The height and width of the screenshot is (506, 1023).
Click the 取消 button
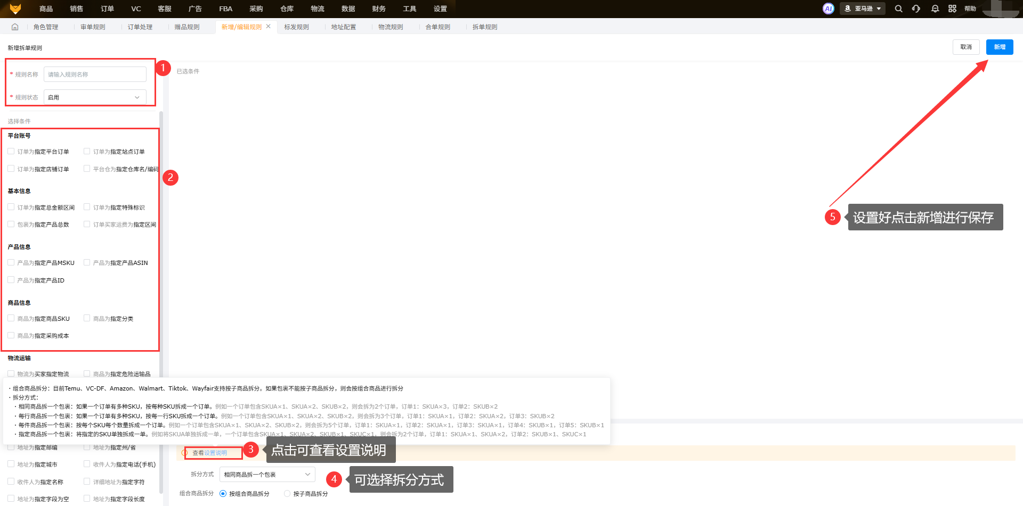[x=966, y=47]
